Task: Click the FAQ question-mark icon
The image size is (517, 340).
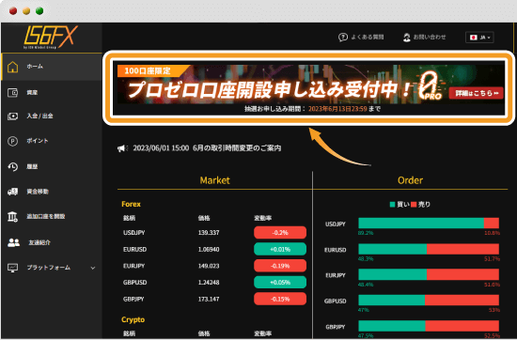Action: (343, 38)
